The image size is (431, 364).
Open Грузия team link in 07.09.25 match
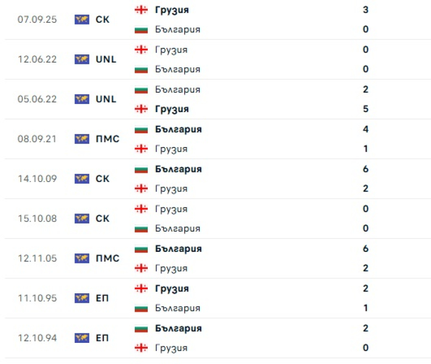click(172, 10)
